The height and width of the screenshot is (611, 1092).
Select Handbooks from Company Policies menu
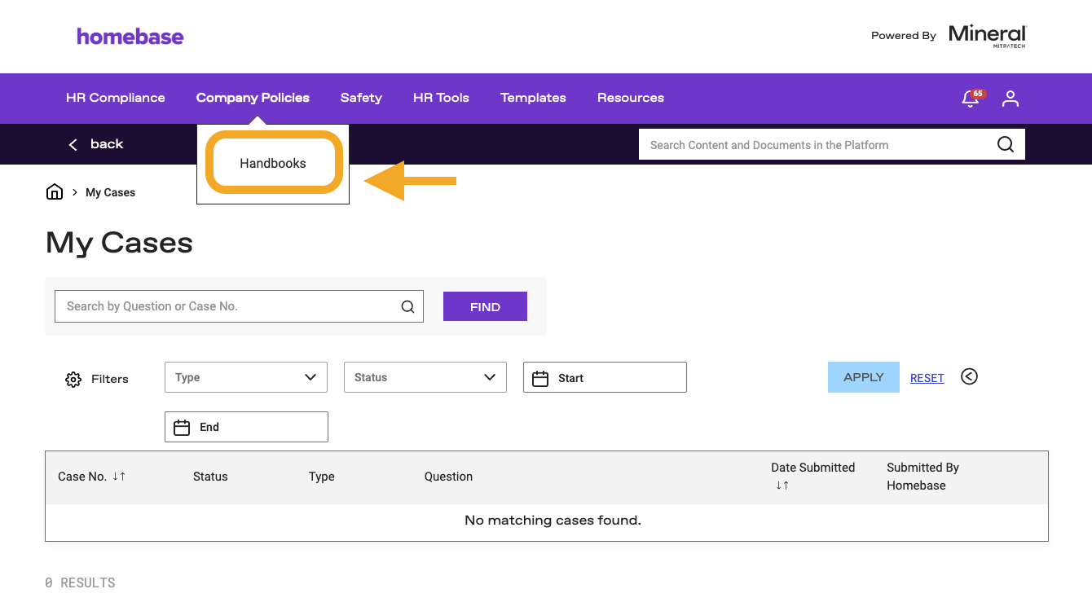coord(273,163)
